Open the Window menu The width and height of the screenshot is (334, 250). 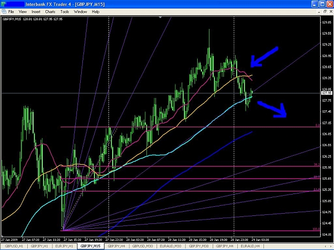point(80,12)
